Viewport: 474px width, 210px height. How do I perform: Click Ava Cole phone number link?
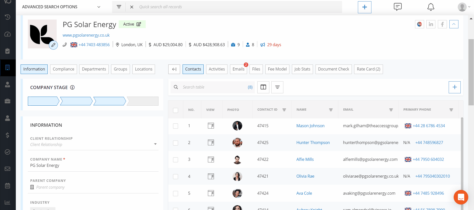pos(428,193)
